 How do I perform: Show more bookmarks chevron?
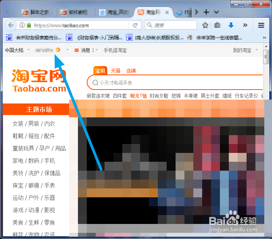264,37
